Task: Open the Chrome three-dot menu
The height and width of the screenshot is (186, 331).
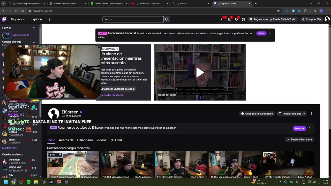Action: 327,11
